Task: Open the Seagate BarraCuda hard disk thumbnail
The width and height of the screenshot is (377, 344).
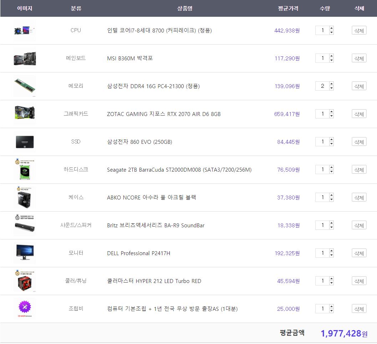Action: click(x=25, y=170)
